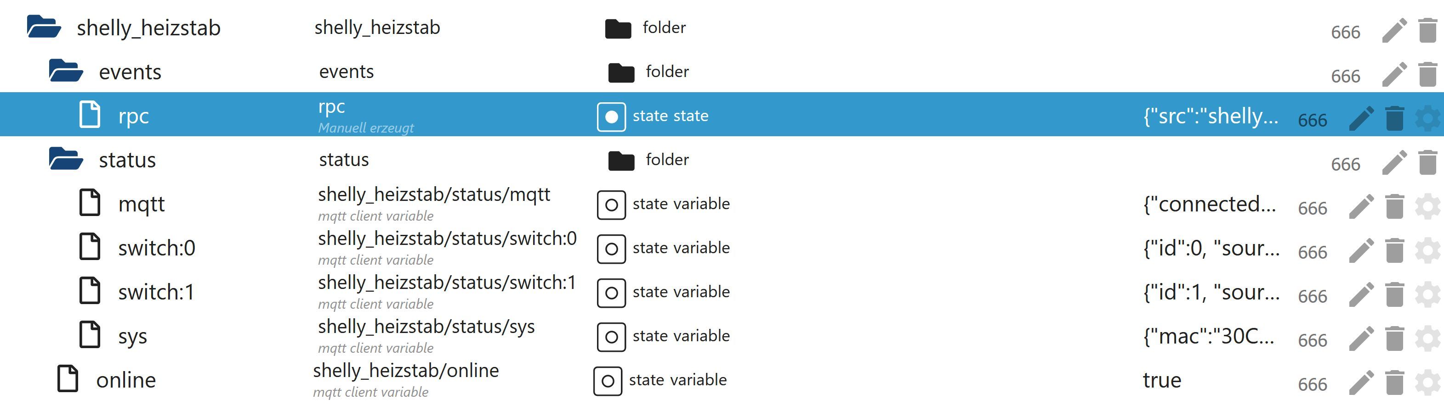Screen dimensions: 1444x405
Task: Edit the shelly_heizstab folder
Action: pyautogui.click(x=1394, y=30)
